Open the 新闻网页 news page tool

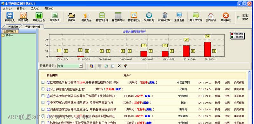coord(10,17)
